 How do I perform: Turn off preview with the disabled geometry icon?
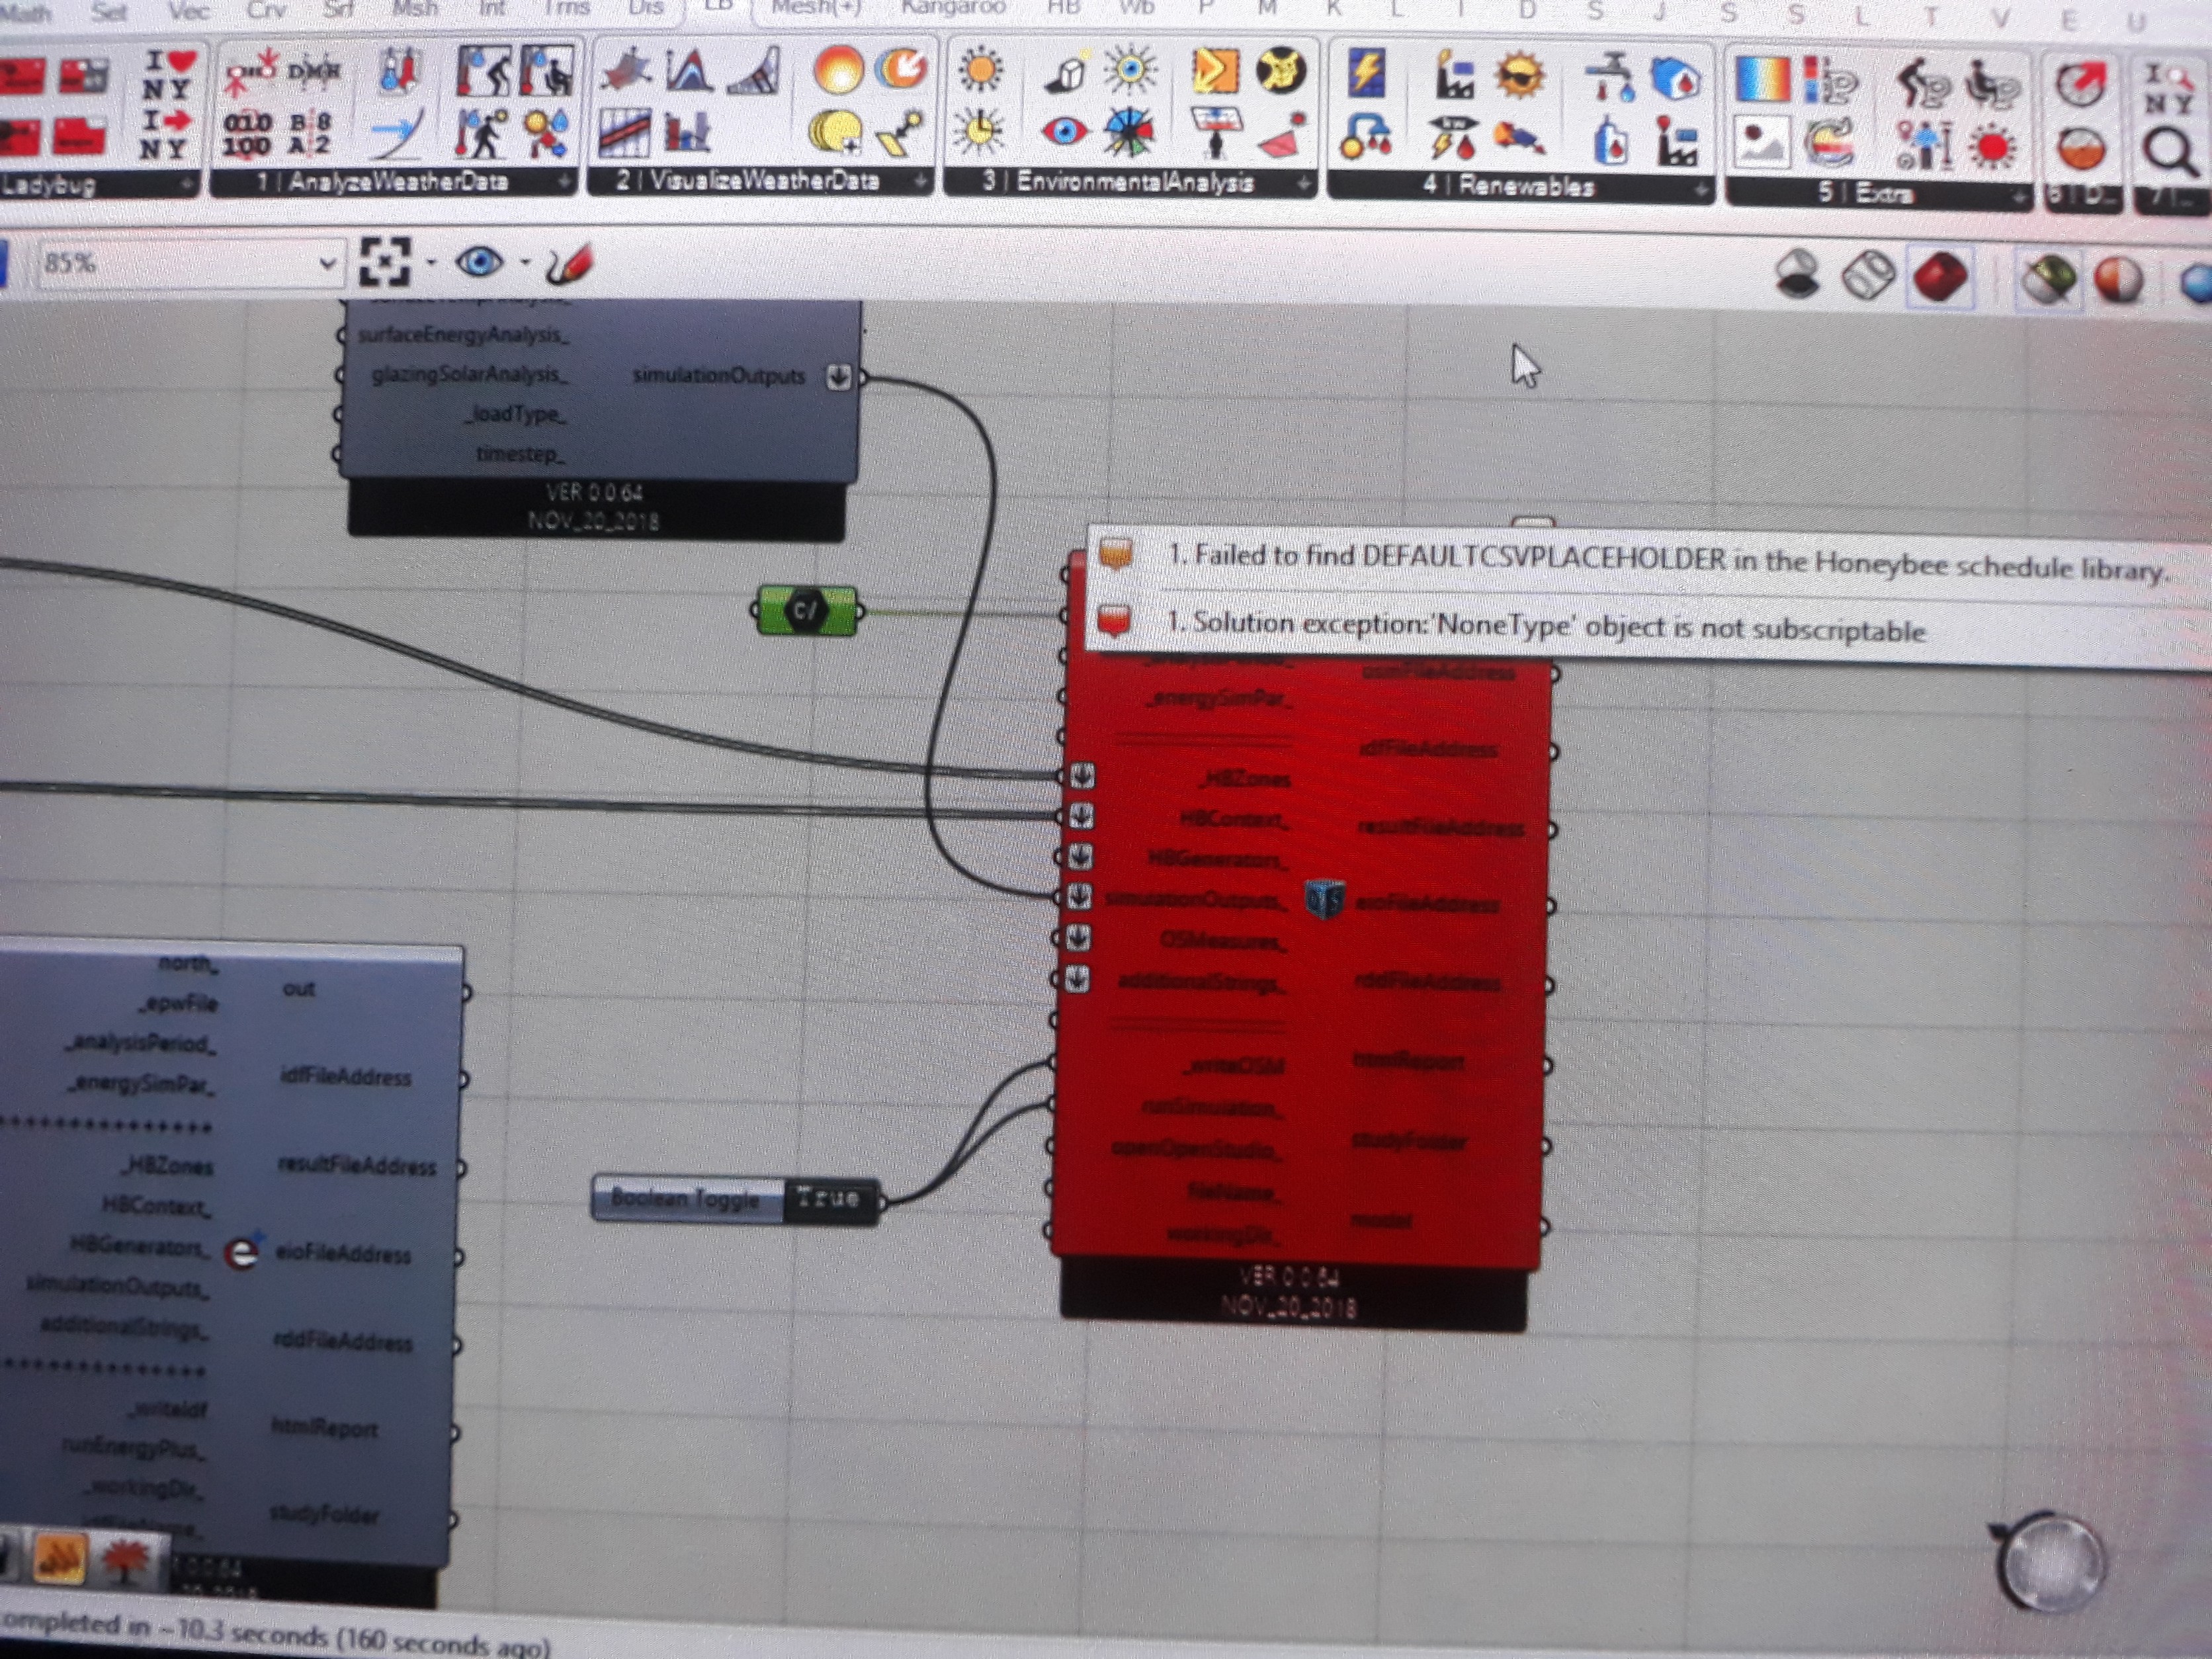click(1797, 274)
